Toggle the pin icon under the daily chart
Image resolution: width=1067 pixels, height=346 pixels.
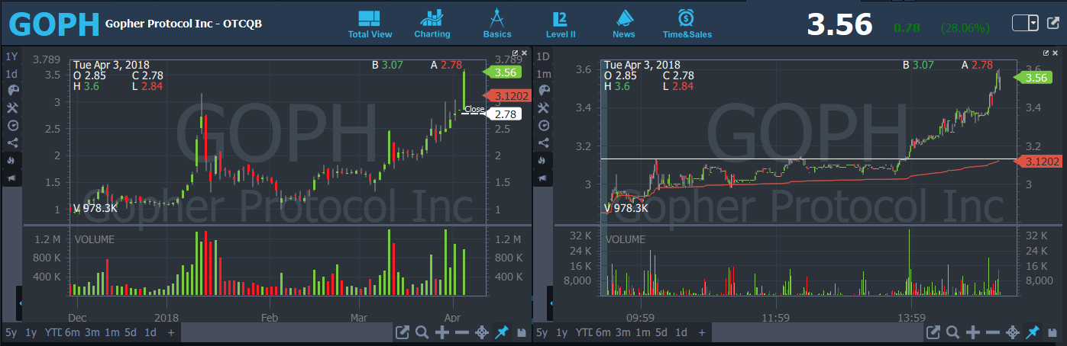point(502,332)
